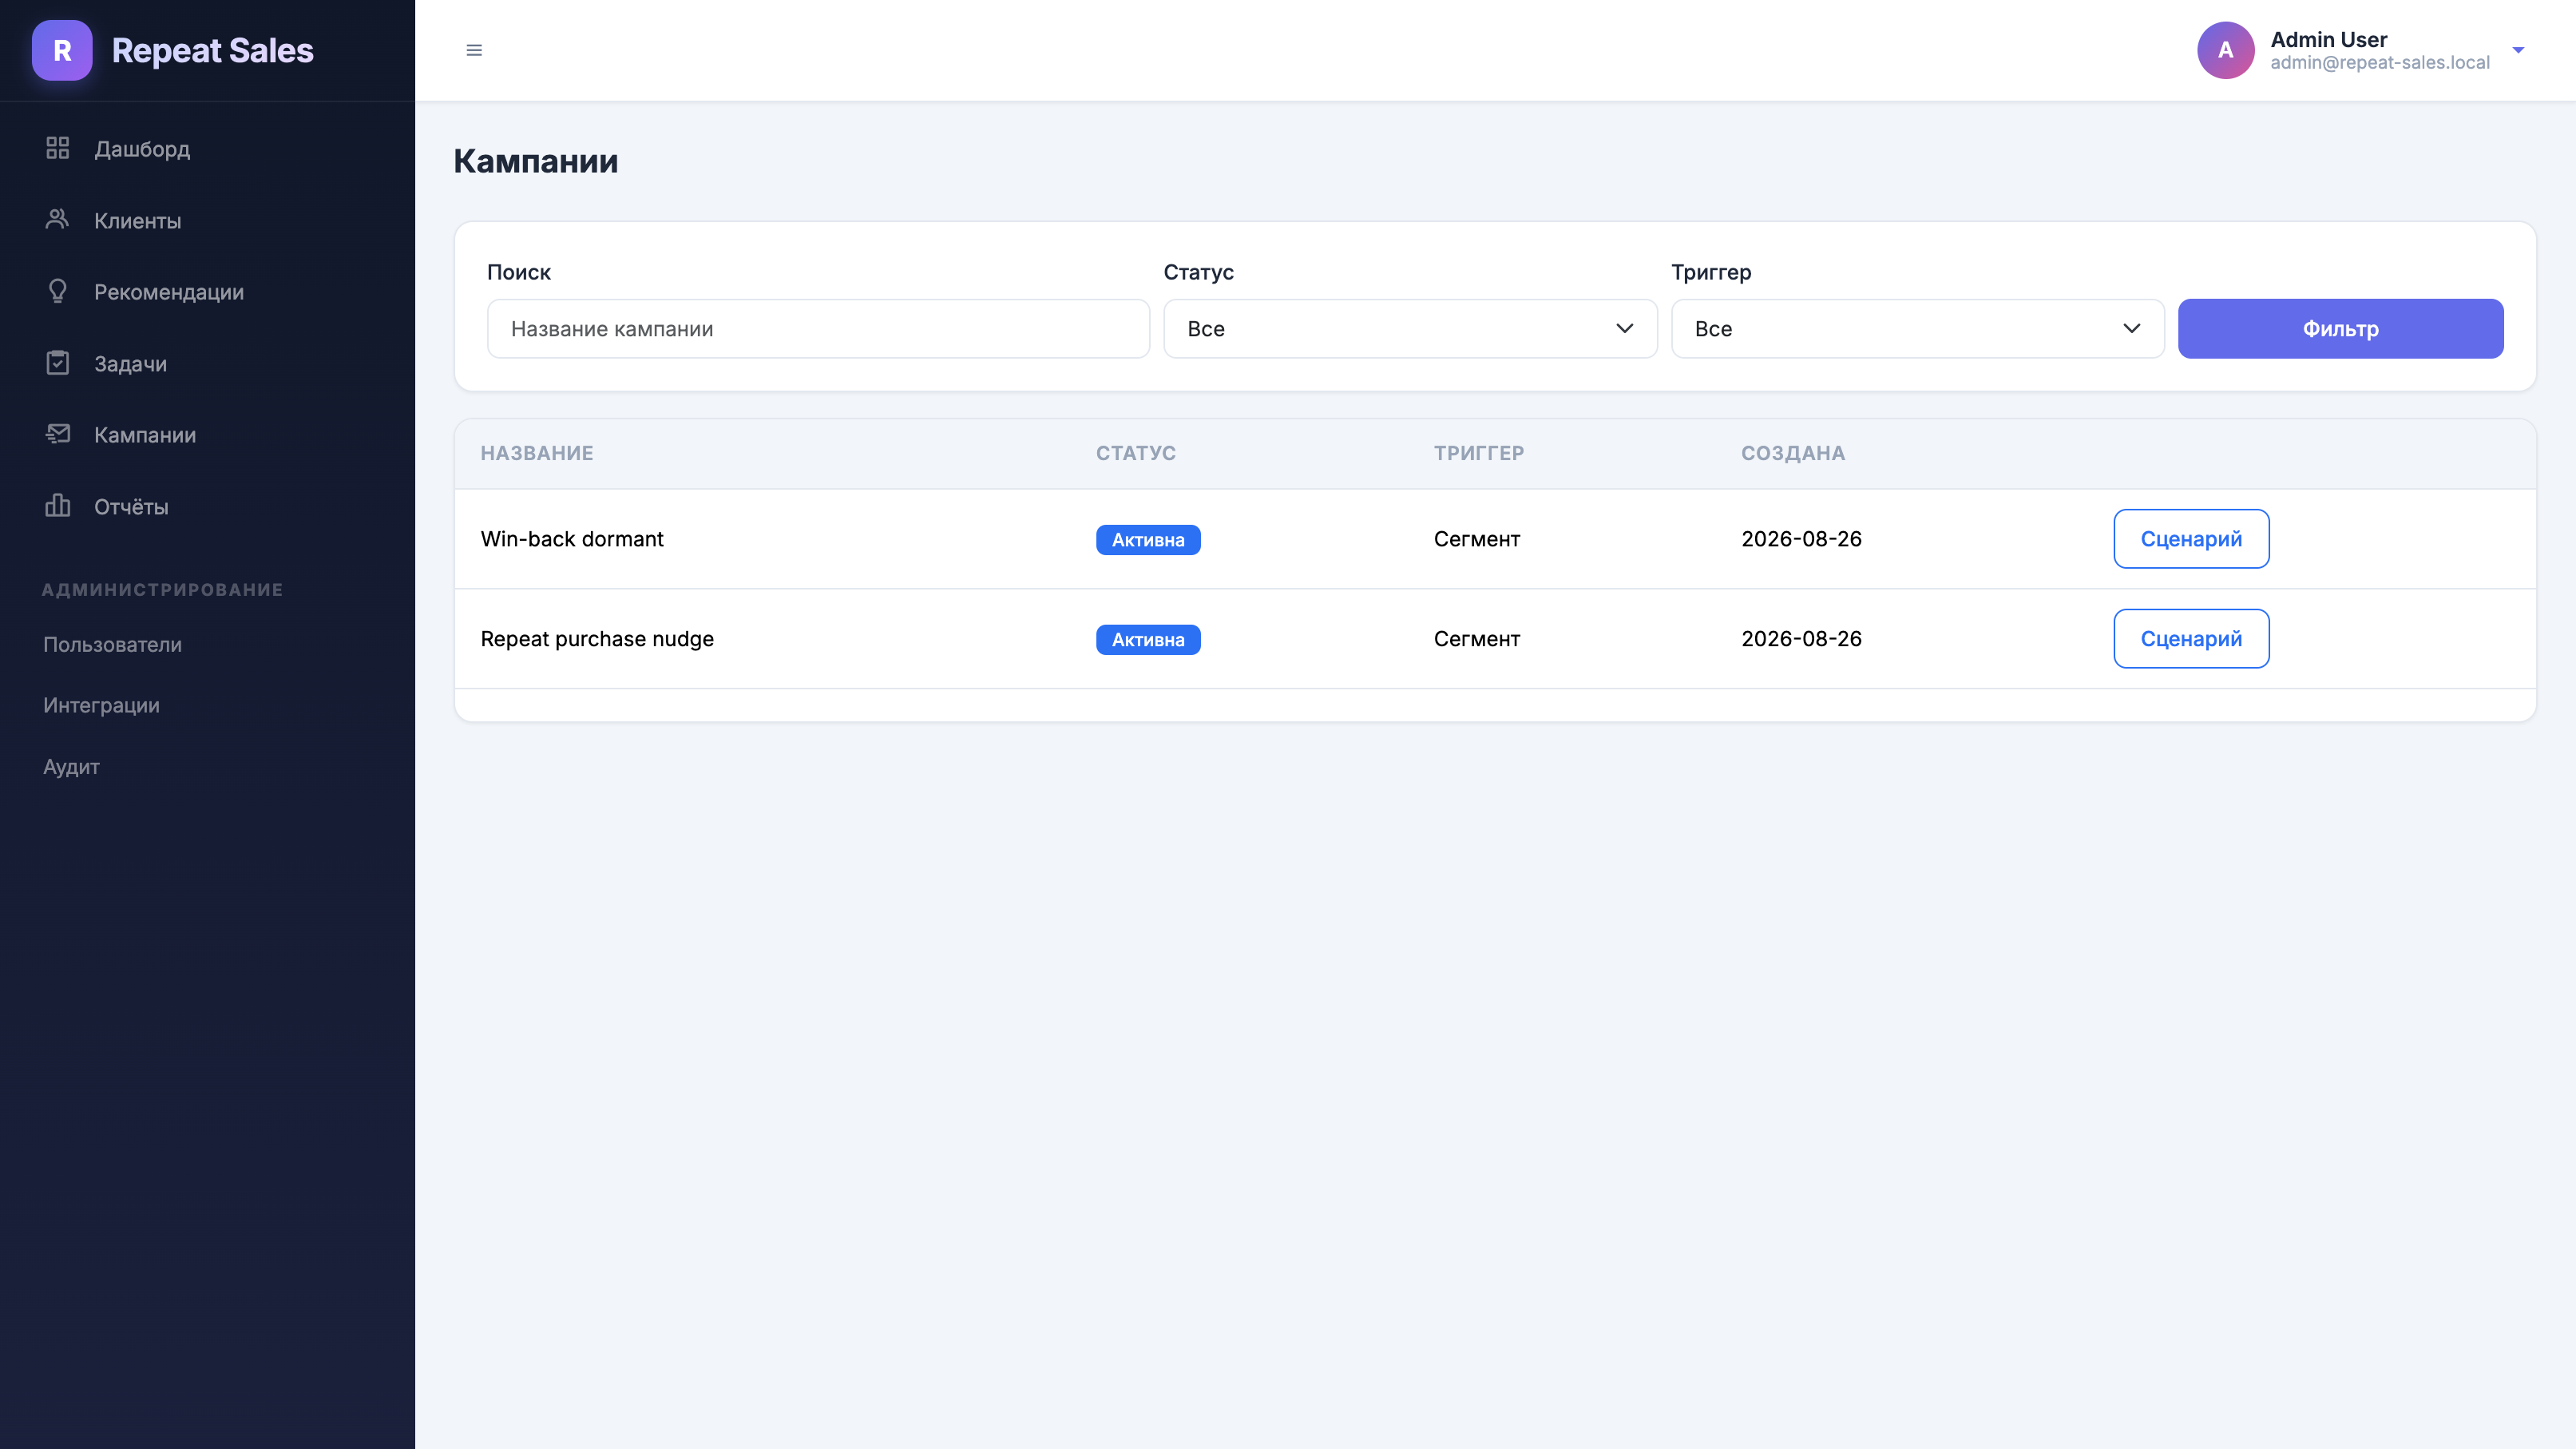Open Аудит admin page
The width and height of the screenshot is (2576, 1449).
click(71, 767)
